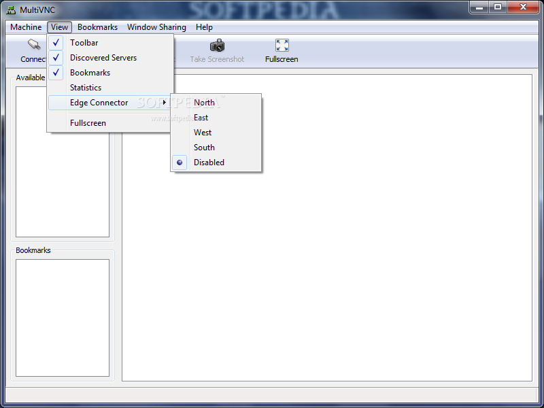Select Fullscreen from the View menu
The width and height of the screenshot is (544, 408).
[110, 123]
